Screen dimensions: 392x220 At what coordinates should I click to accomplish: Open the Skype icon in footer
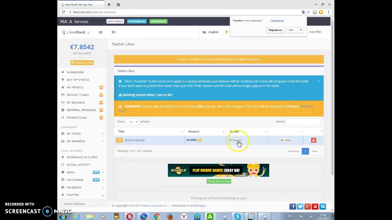322,207
